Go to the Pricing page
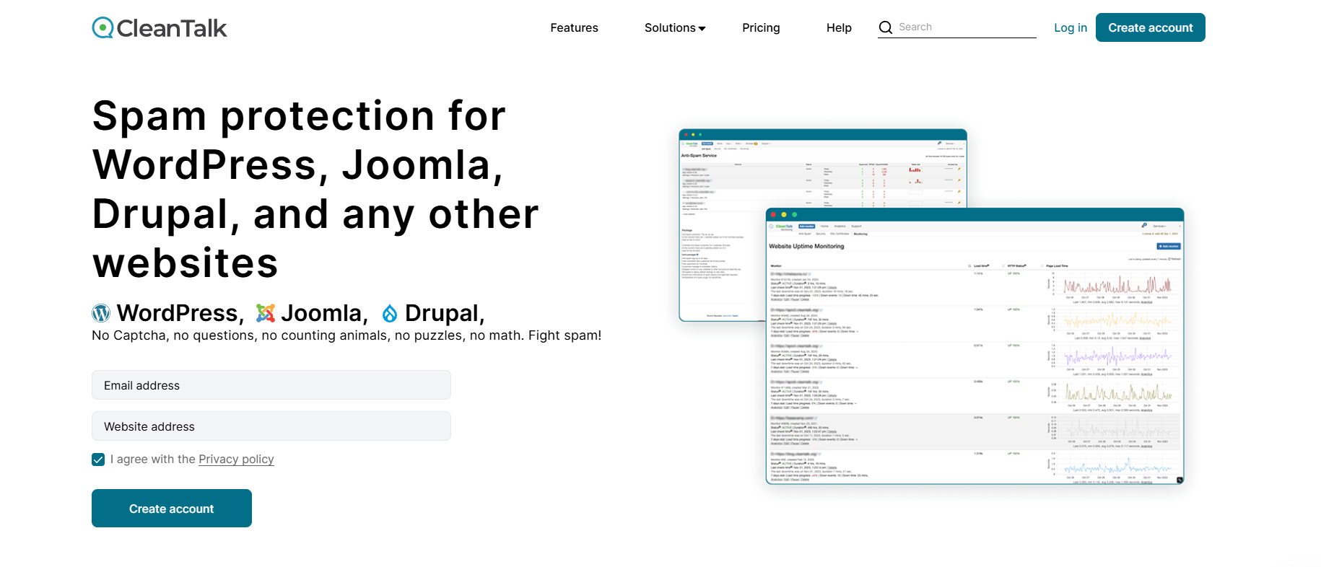The width and height of the screenshot is (1321, 567). [x=761, y=27]
